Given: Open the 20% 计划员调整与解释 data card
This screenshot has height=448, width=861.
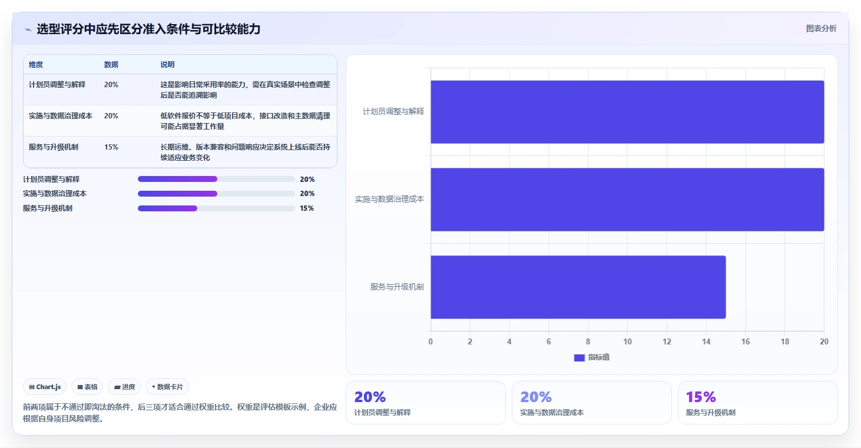Looking at the screenshot, I should (425, 403).
